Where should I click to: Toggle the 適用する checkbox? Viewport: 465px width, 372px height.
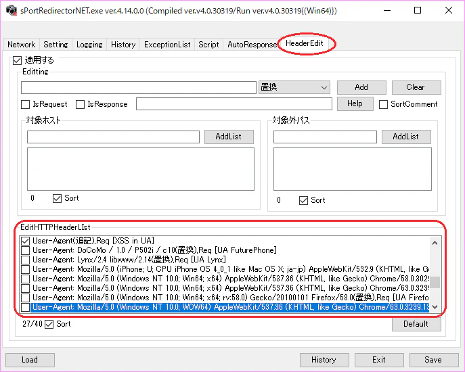pyautogui.click(x=17, y=60)
